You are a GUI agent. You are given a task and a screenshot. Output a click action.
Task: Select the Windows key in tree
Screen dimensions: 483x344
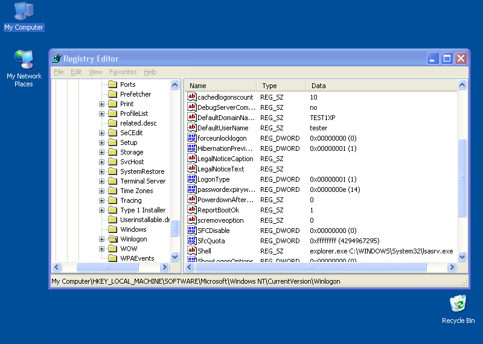(133, 229)
